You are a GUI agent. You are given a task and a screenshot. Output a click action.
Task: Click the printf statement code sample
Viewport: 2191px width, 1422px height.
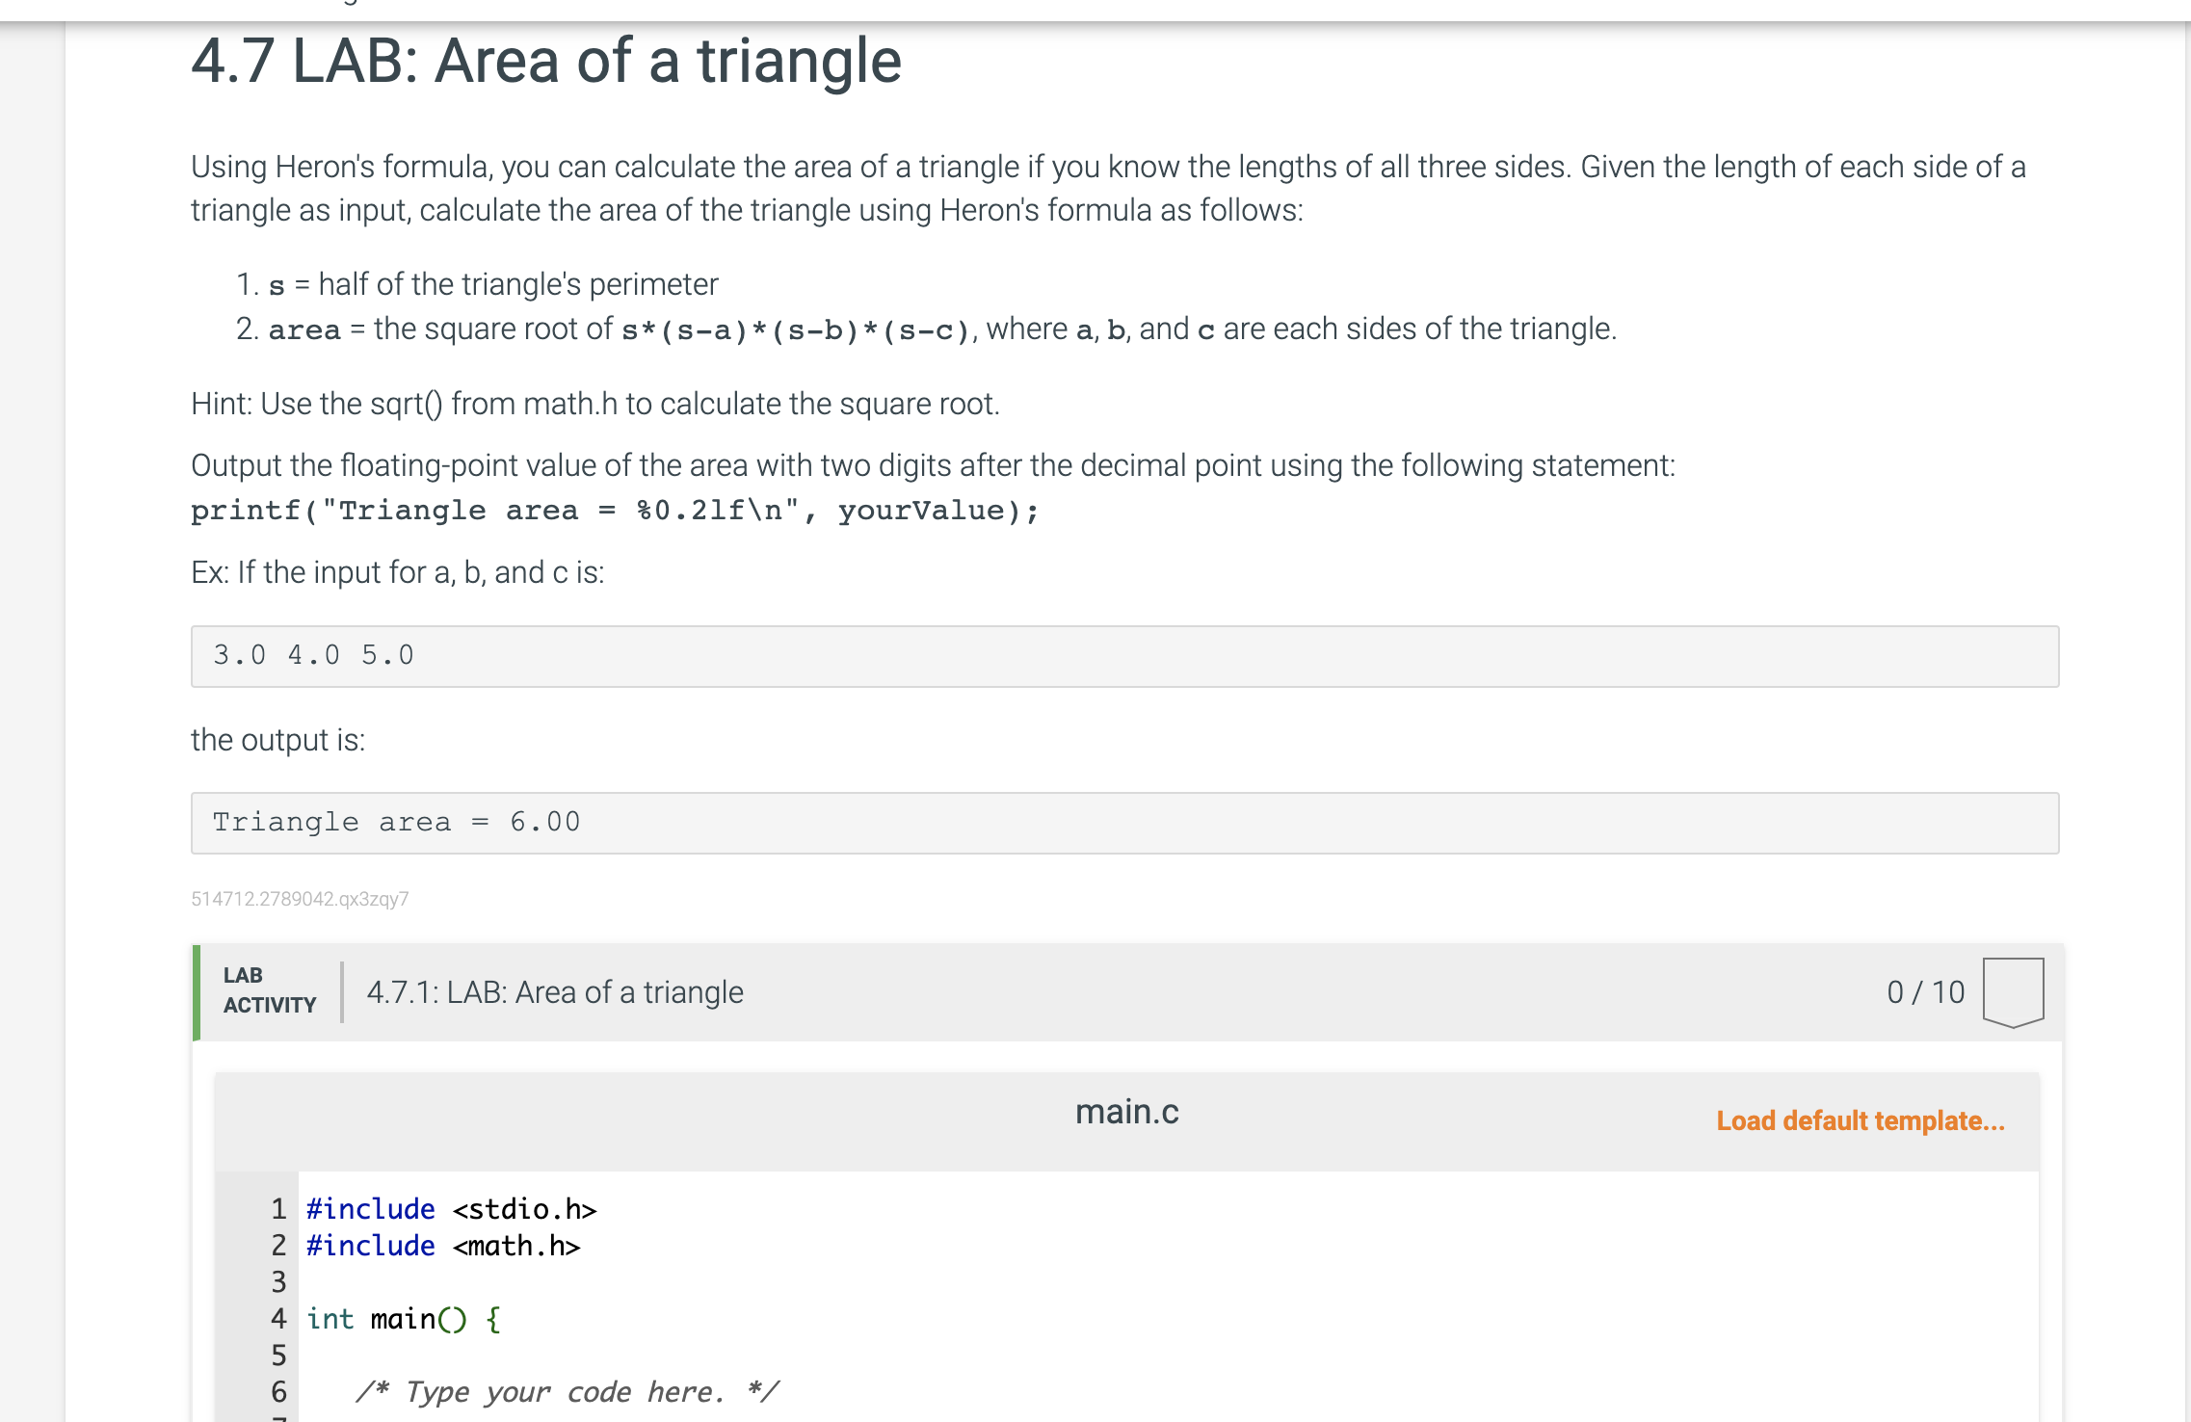[x=615, y=511]
